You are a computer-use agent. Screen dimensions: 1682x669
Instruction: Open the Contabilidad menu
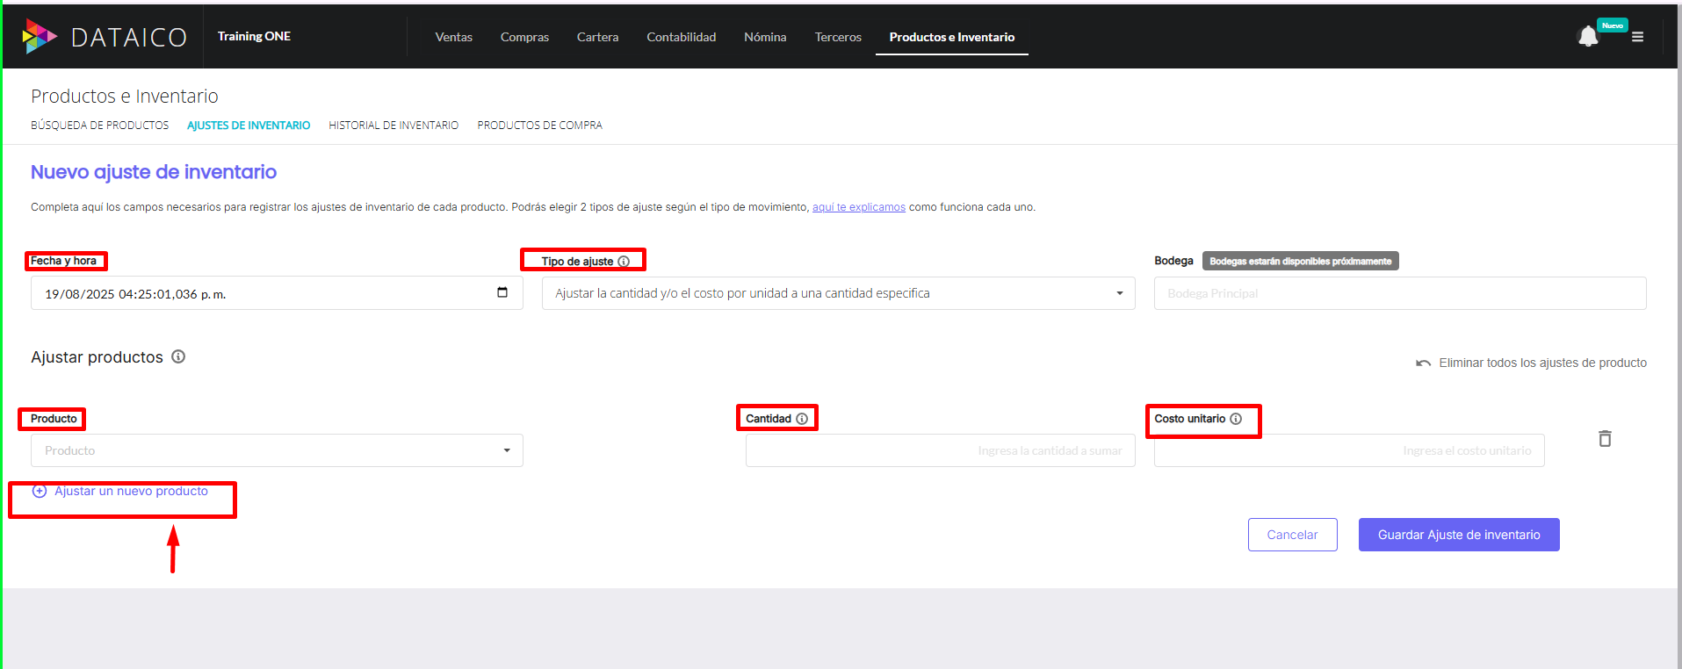tap(681, 37)
